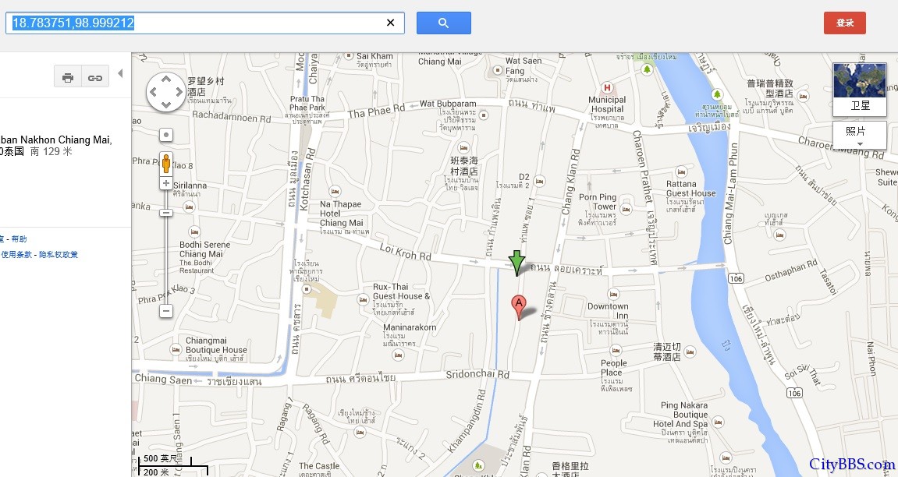This screenshot has width=898, height=477.
Task: Switch to satellite view thumbnail
Action: coord(860,89)
